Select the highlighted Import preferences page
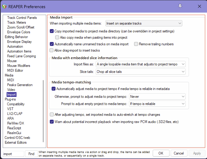Screen dimensions: 207x159 (x=11, y=94)
